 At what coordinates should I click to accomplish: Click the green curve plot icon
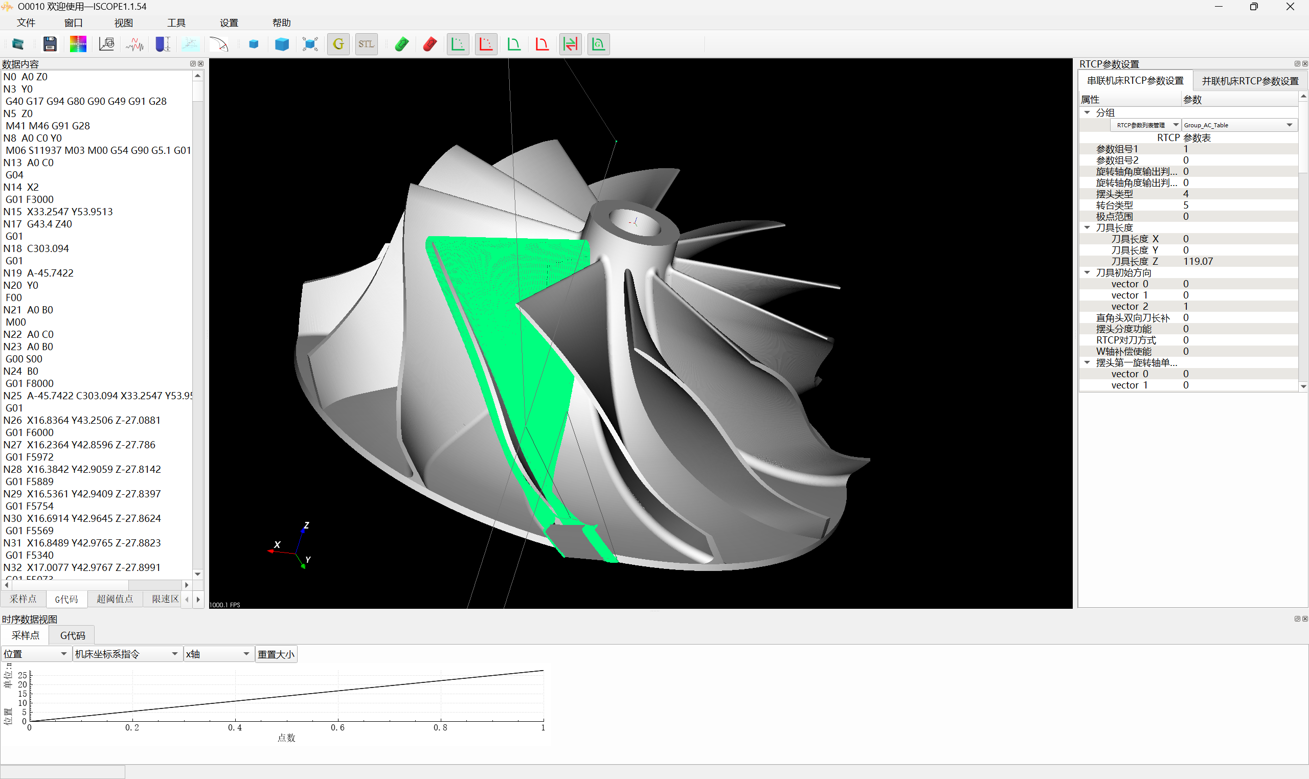[x=514, y=44]
